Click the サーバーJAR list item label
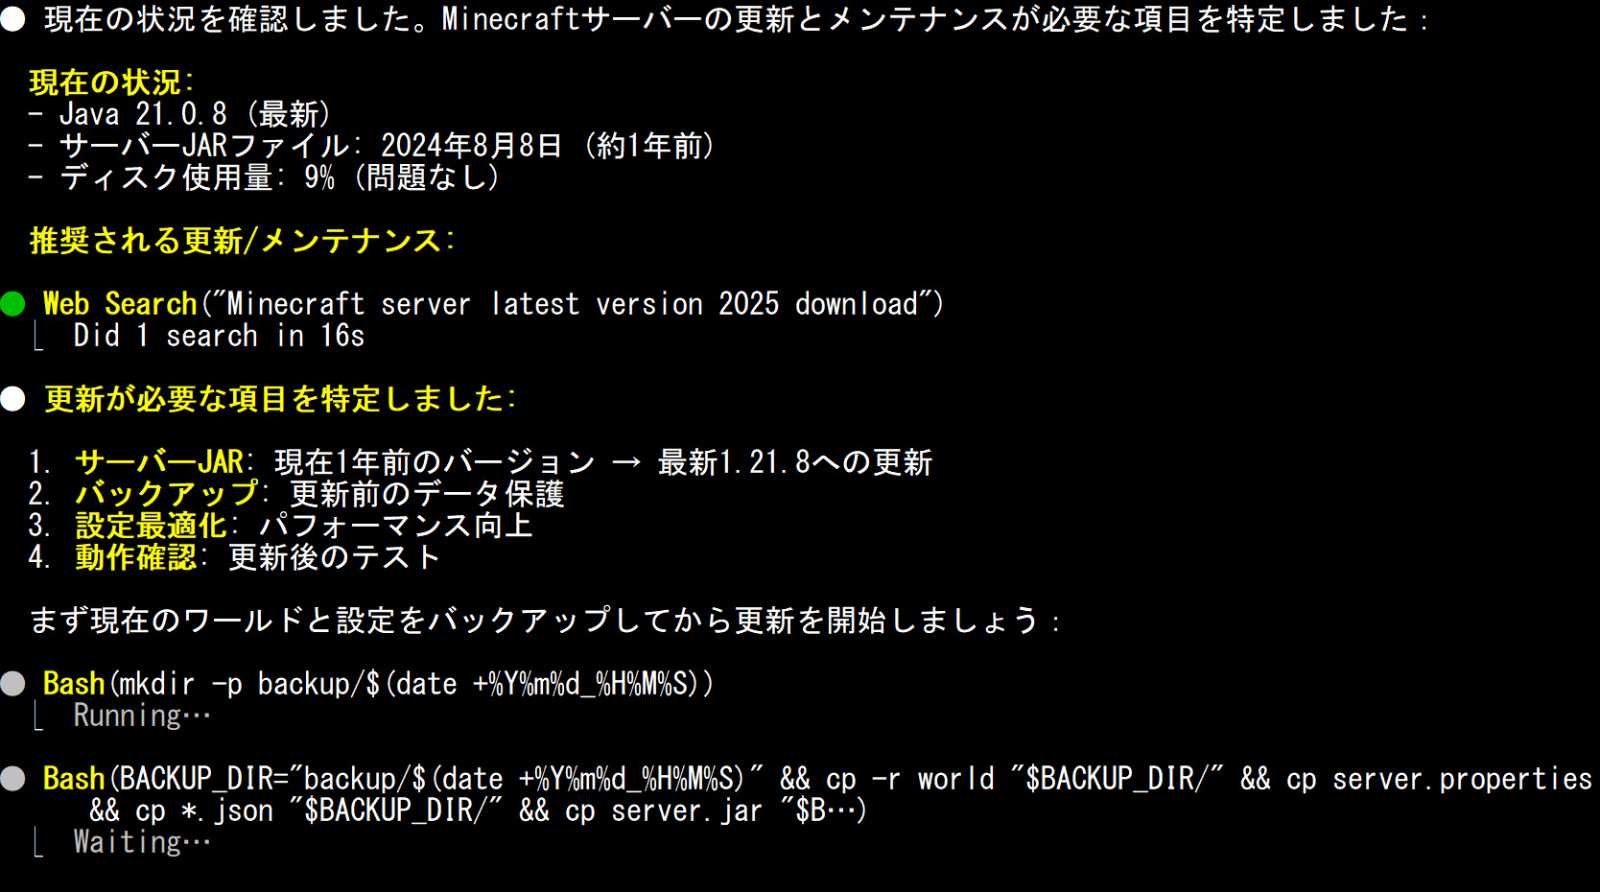This screenshot has height=892, width=1600. coord(159,462)
